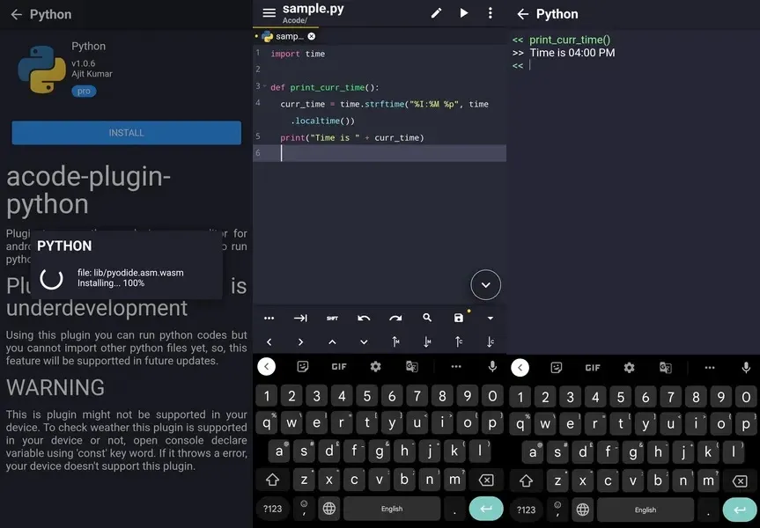Place the cursor on line 6 of the editor
The image size is (760, 528).
[x=380, y=153]
